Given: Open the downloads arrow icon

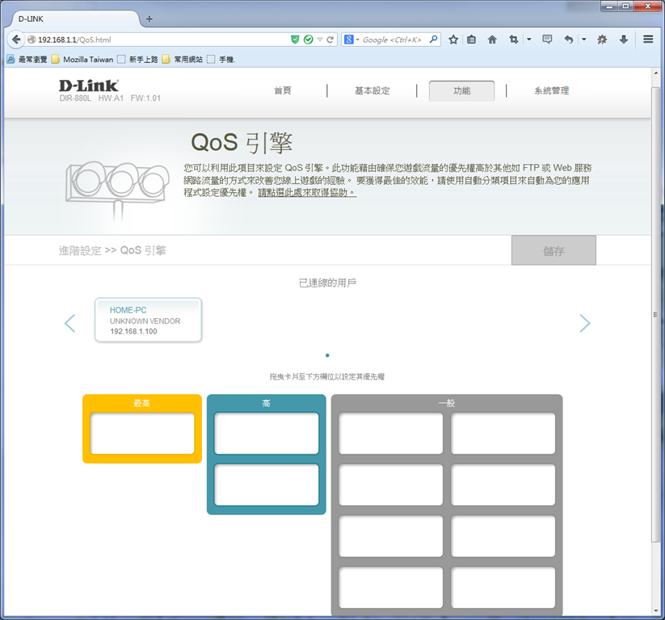Looking at the screenshot, I should pyautogui.click(x=624, y=40).
